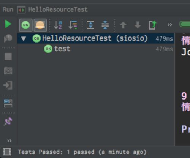Show more toolbar actions chevron
Image resolution: width=190 pixels, height=158 pixels.
[x=170, y=25]
